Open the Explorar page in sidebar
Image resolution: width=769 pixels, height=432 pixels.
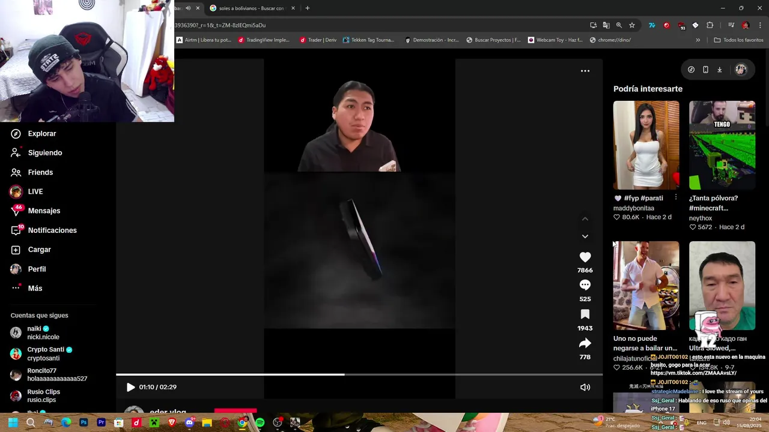[34, 134]
